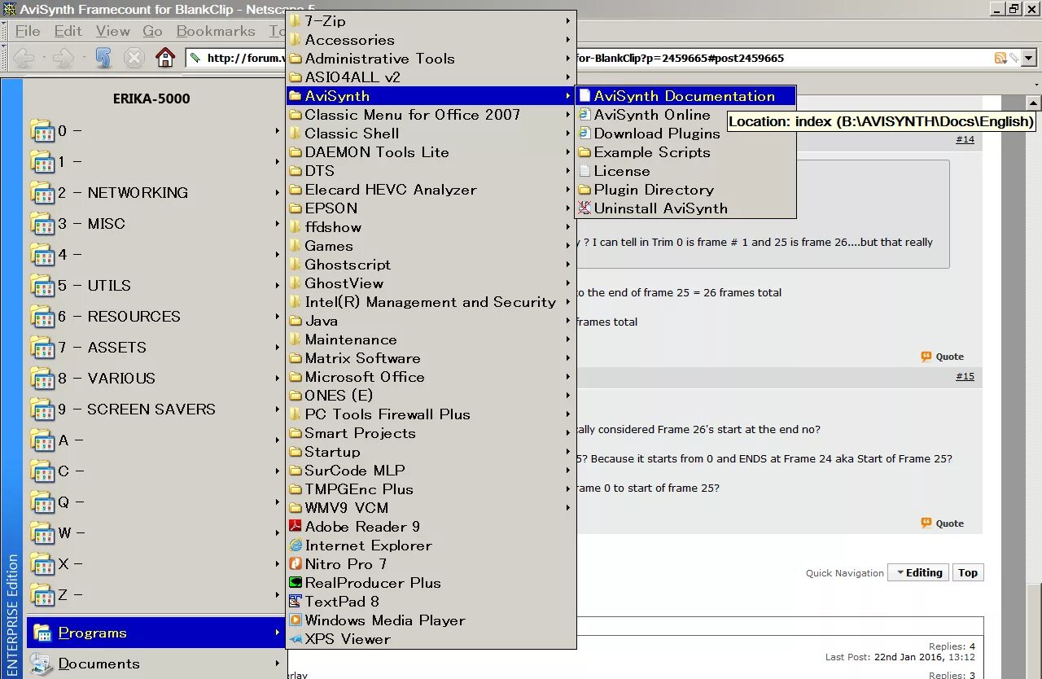Viewport: 1042px width, 679px height.
Task: Open PC Tools Firewall Plus folder
Action: pos(431,414)
